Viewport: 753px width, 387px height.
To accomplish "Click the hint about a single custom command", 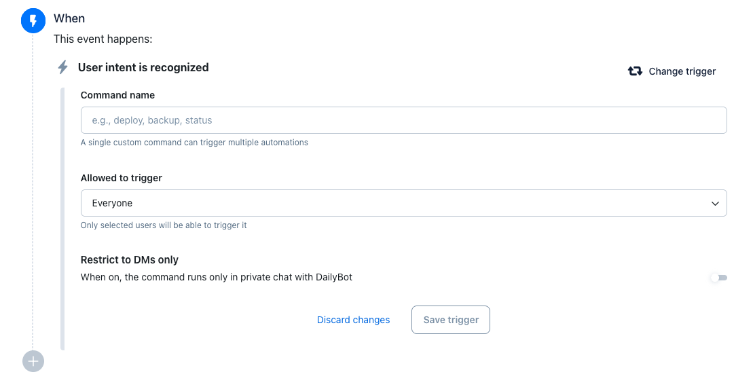I will pyautogui.click(x=194, y=143).
